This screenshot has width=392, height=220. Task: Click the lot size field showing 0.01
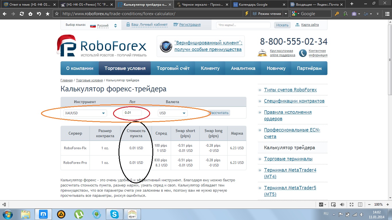132,113
